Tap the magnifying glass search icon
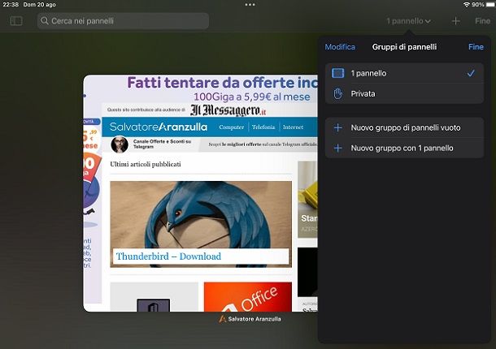This screenshot has width=496, height=349. tap(45, 21)
